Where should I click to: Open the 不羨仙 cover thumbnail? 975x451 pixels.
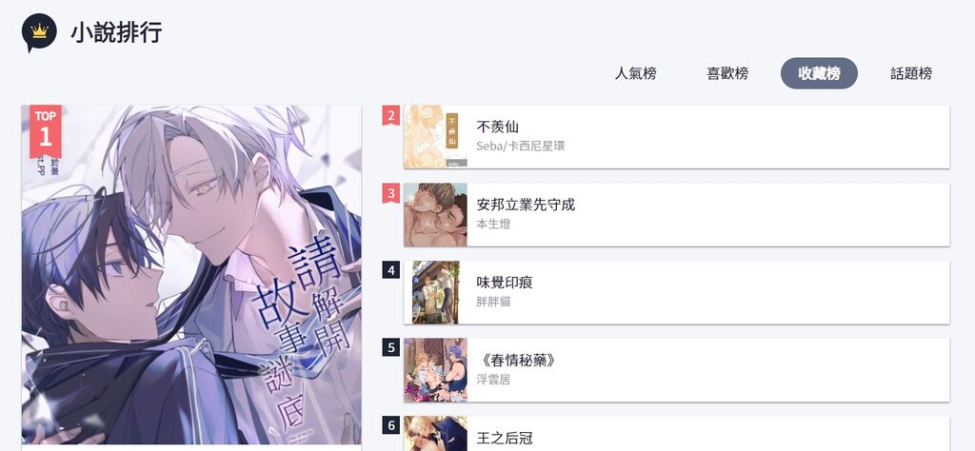coord(435,137)
